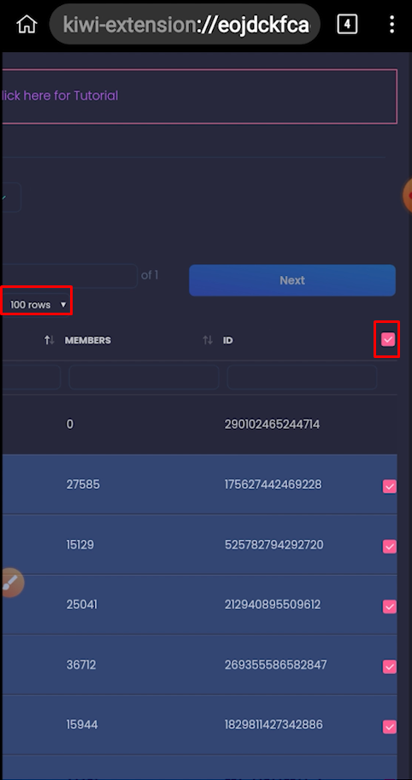The image size is (412, 780).
Task: Uncheck the row with 25041 members
Action: (390, 607)
